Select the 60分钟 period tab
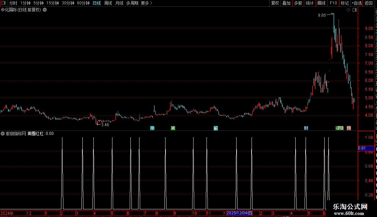 coord(83,3)
